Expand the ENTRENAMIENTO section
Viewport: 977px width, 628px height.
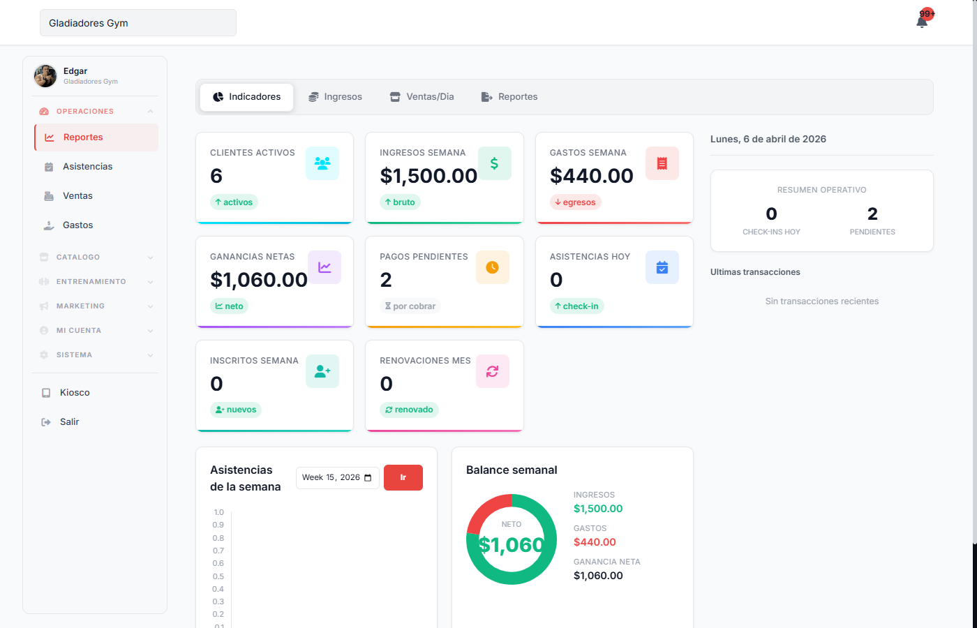[96, 281]
